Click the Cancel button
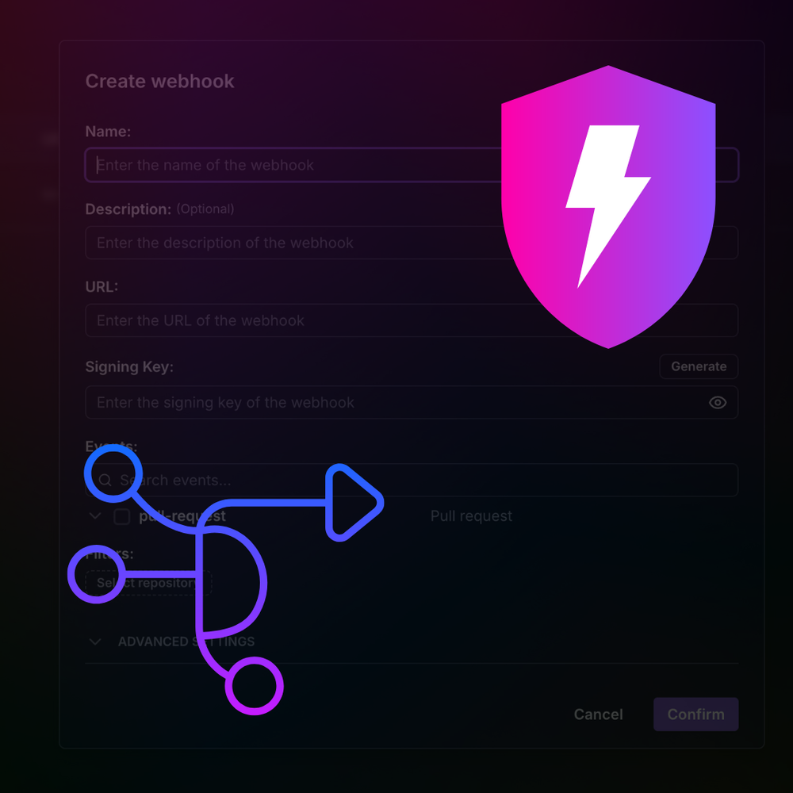 point(598,714)
